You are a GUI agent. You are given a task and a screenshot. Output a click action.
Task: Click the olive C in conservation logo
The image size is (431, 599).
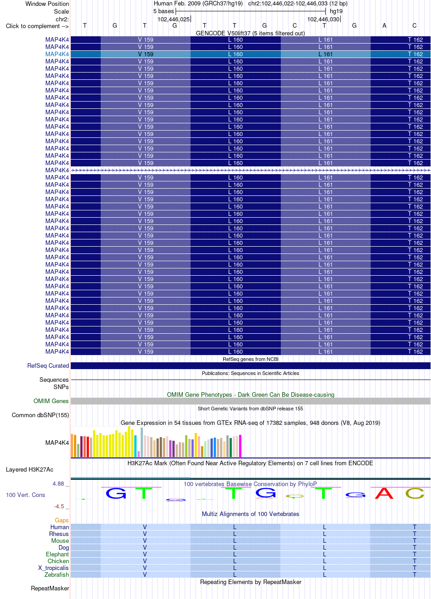pyautogui.click(x=415, y=493)
